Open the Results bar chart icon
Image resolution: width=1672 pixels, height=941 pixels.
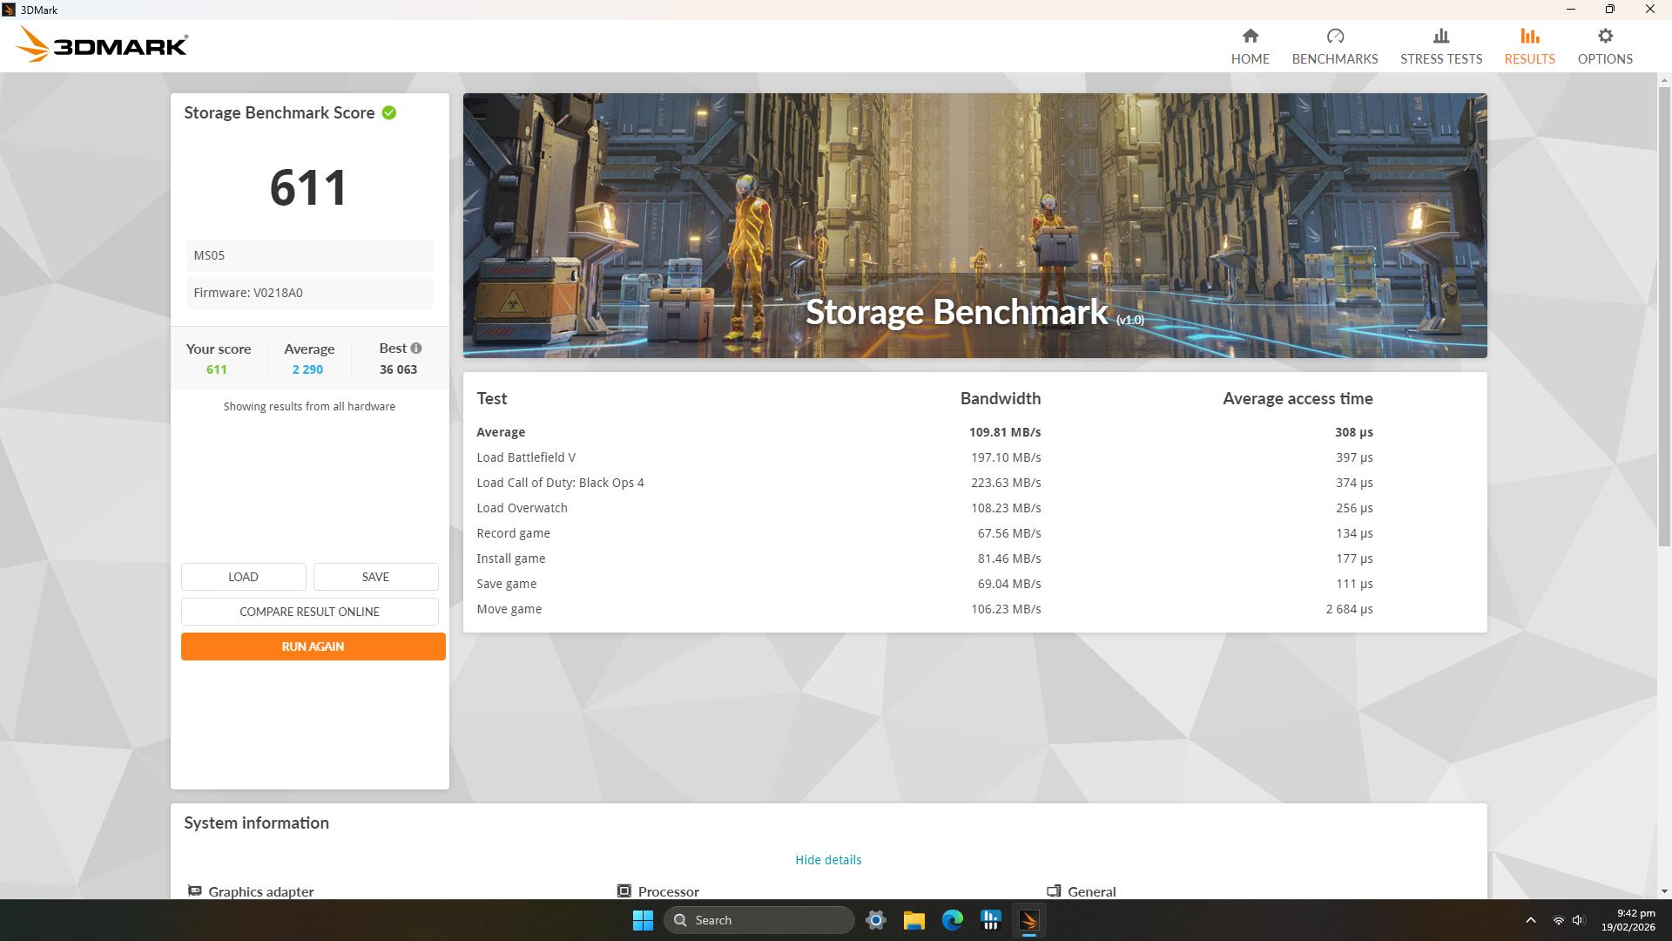(1530, 36)
